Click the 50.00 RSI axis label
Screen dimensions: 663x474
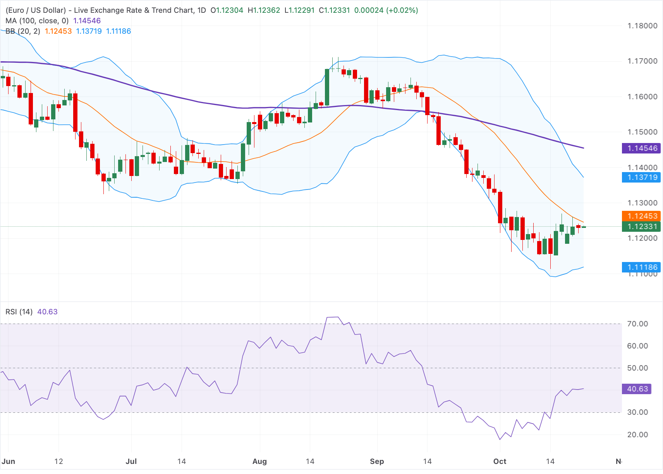[637, 368]
